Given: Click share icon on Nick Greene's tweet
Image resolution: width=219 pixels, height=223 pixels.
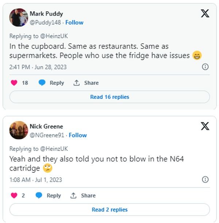Looking at the screenshot, I should [x=73, y=195].
